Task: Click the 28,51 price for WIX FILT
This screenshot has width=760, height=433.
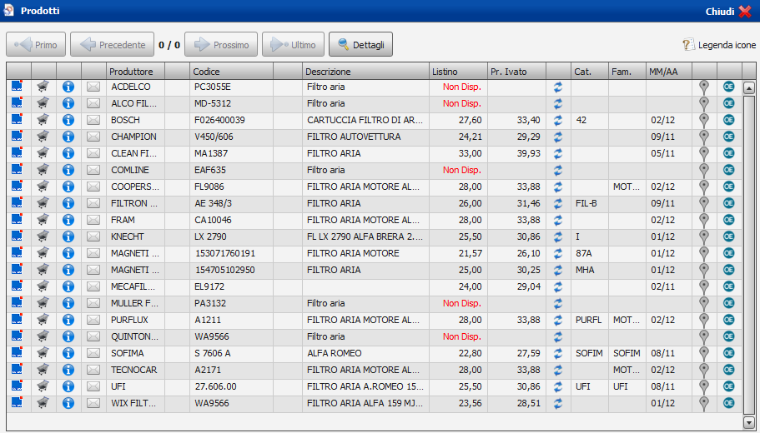Action: click(x=516, y=403)
